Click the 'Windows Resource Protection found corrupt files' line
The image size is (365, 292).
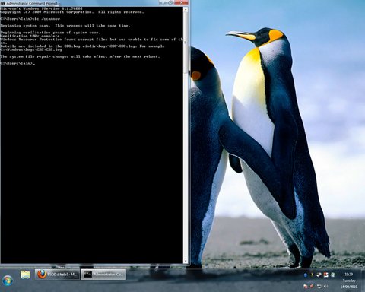point(92,40)
